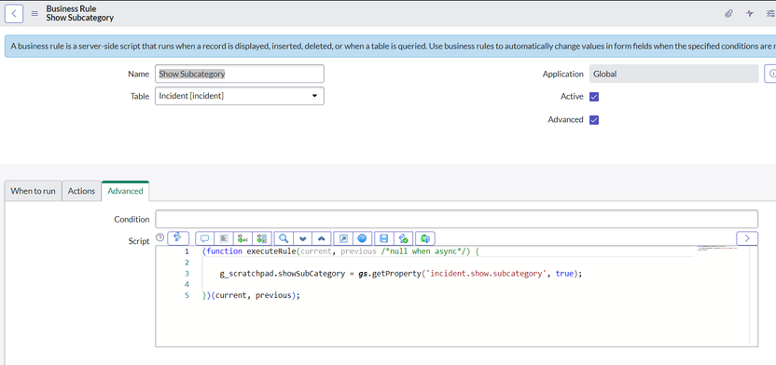This screenshot has width=776, height=365.
Task: Click the Replace All icon in the script toolbar
Action: pyautogui.click(x=262, y=238)
